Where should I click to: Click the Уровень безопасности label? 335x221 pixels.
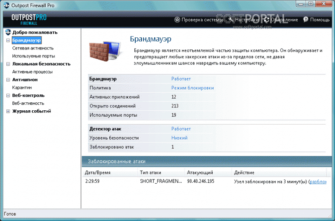pyautogui.click(x=114, y=138)
